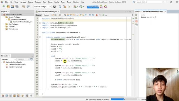Viewport: 179px width, 101px height.
Task: Toggle Show Inherited Members in Navigator
Action: pos(3,96)
